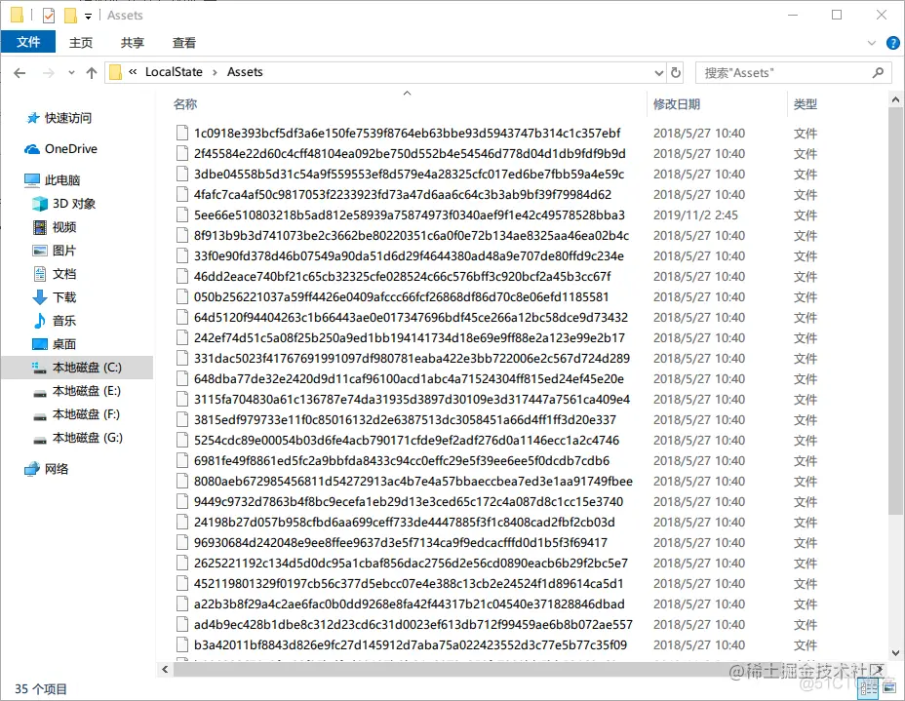Switch to the 查看 ribbon tab

point(183,43)
